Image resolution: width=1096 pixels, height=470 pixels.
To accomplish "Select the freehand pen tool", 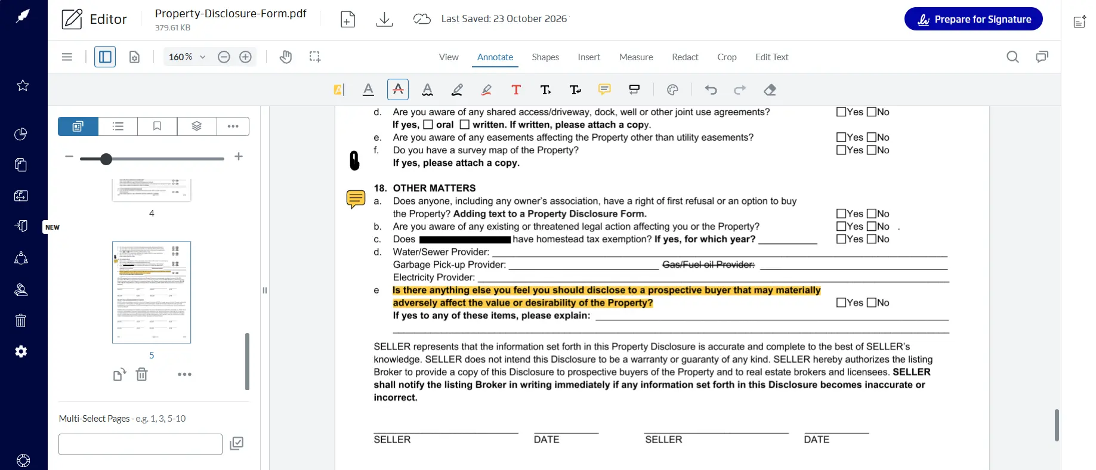I will click(x=457, y=90).
